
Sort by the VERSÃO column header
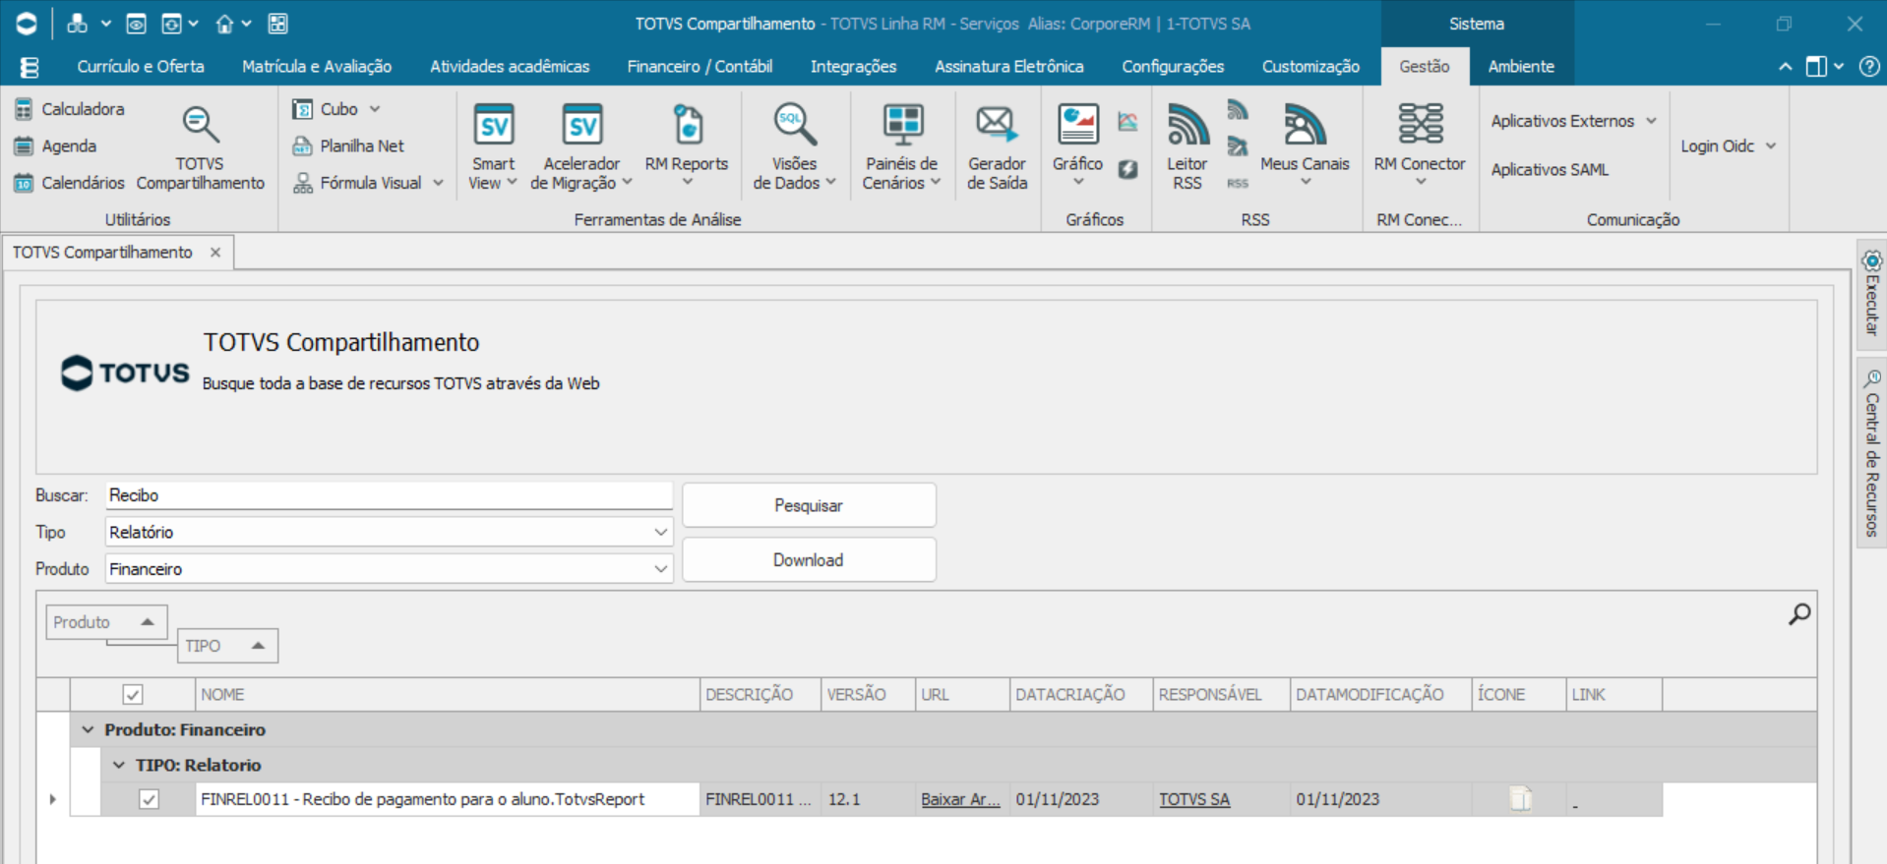click(x=869, y=695)
